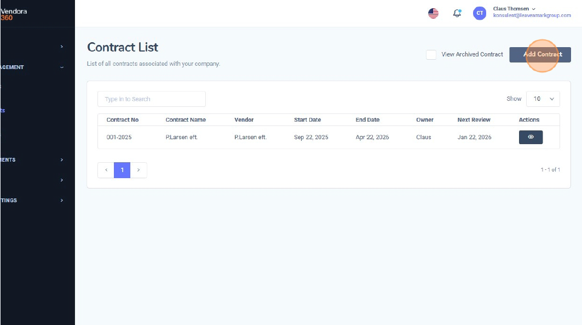Expand the topmost sidebar section chevron
The width and height of the screenshot is (582, 325).
coord(62,47)
